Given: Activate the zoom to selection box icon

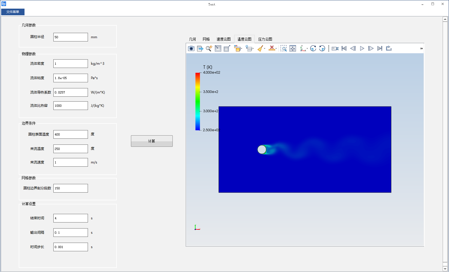Looking at the screenshot, I should [284, 48].
